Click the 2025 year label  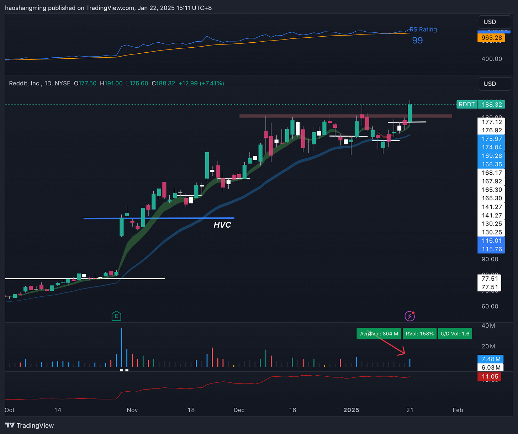click(351, 410)
